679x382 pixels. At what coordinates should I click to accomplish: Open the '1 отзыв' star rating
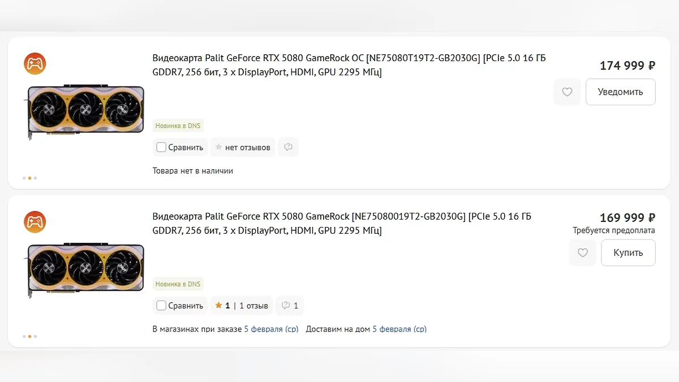(241, 306)
